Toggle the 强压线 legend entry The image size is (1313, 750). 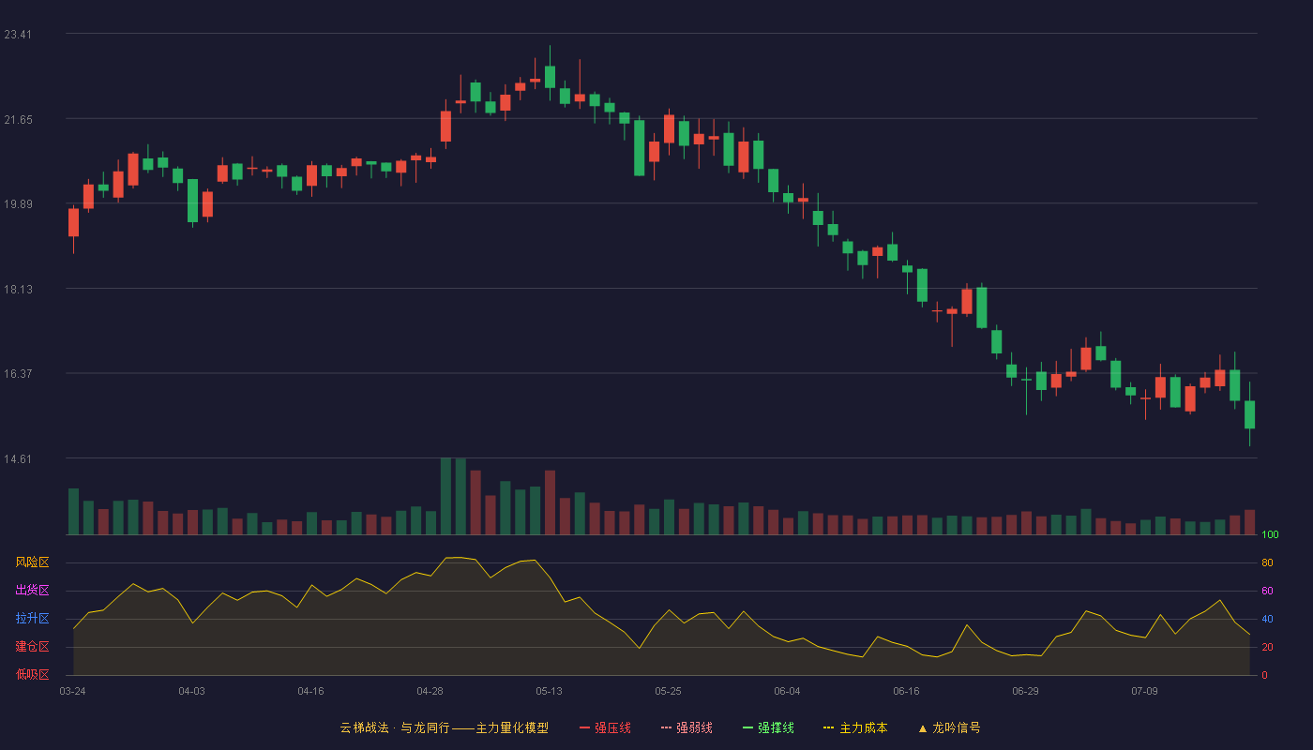605,727
